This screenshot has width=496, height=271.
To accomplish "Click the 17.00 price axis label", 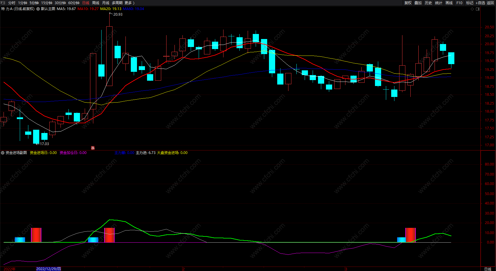I will coord(489,145).
